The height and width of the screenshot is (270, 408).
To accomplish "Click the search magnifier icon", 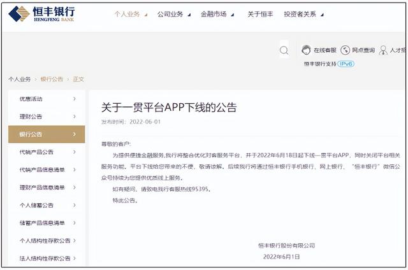I will [x=284, y=50].
